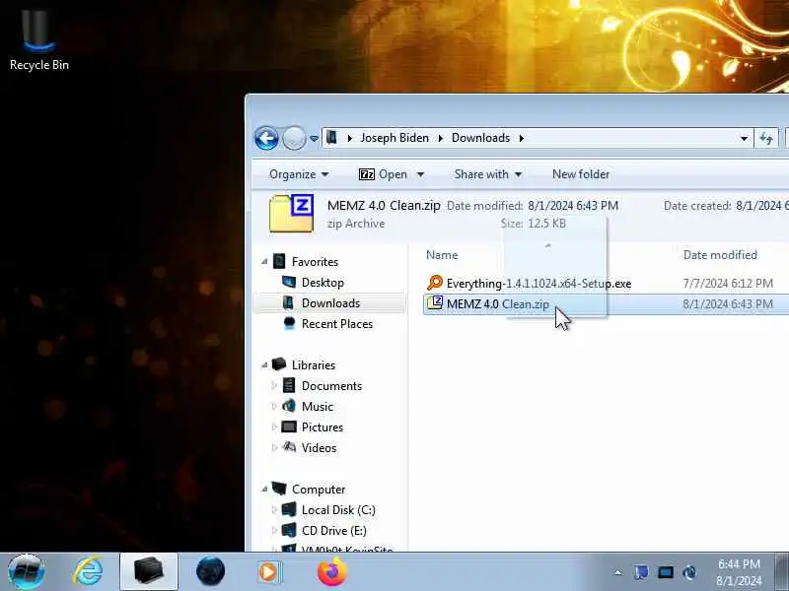The width and height of the screenshot is (789, 591).
Task: Open CD Drive (E:)
Action: point(333,530)
